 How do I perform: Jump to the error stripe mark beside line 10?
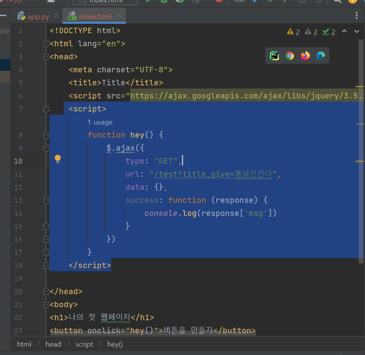(359, 161)
